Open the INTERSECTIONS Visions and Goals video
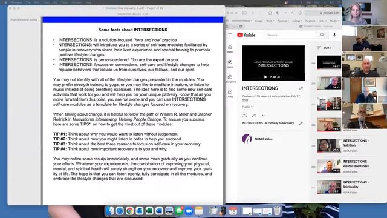The image size is (387, 218). [x=356, y=163]
